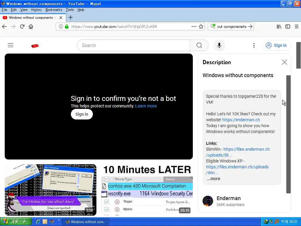Open the File menu
Screen dimensions: 301x226
(4, 10)
